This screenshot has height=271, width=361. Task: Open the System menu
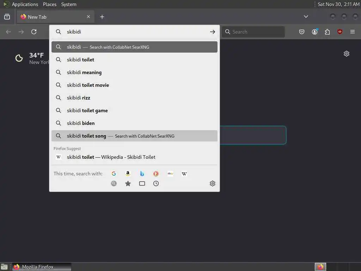tap(69, 4)
